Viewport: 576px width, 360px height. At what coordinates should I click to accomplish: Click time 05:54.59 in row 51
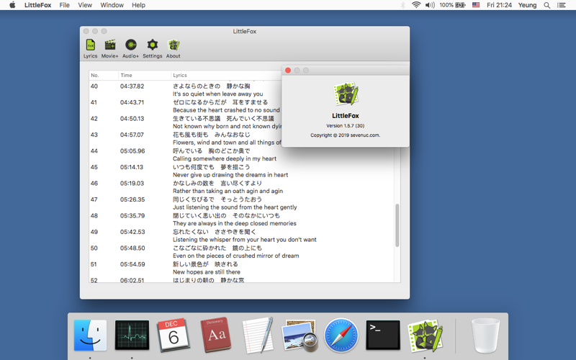point(132,264)
